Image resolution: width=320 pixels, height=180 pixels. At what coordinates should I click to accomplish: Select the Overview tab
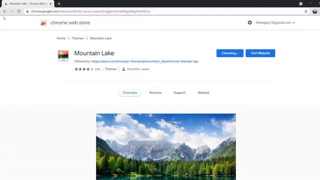[130, 92]
